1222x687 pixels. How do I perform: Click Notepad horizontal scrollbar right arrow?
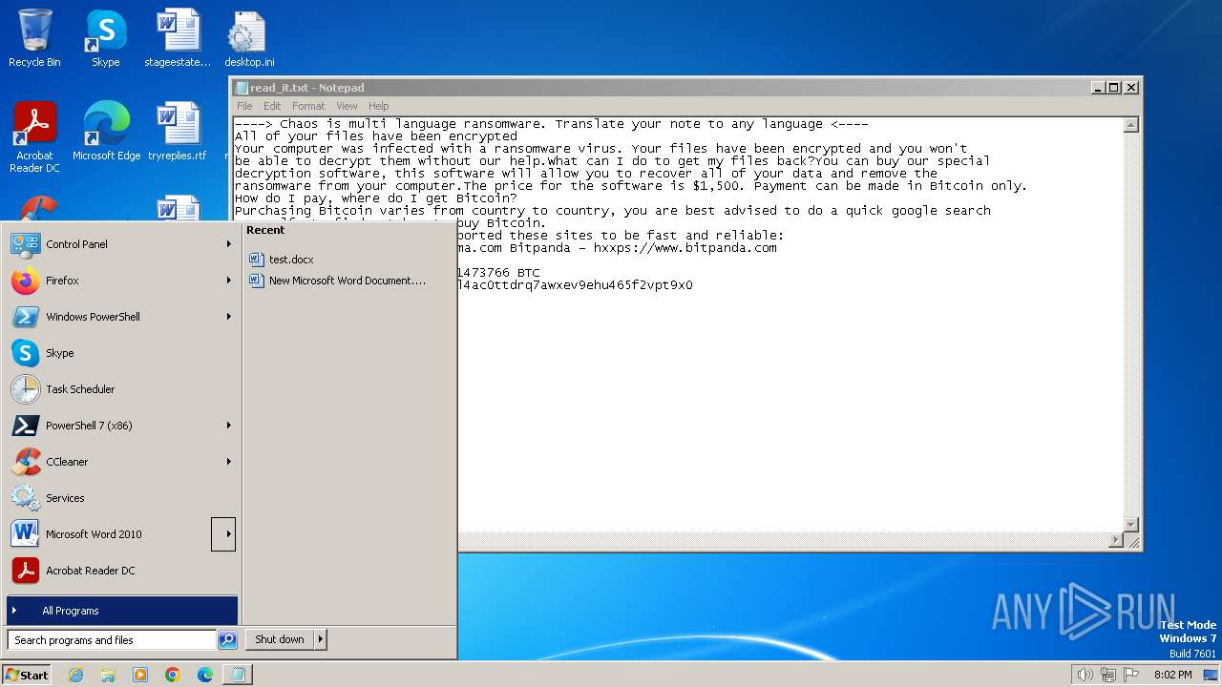click(1115, 540)
